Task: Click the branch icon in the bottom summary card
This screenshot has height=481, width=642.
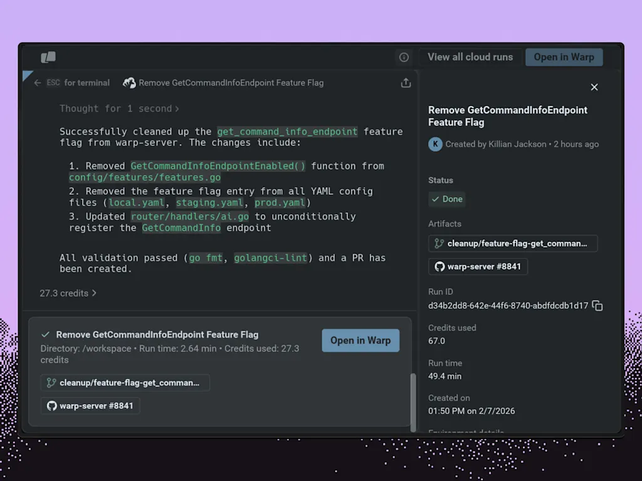Action: tap(51, 383)
